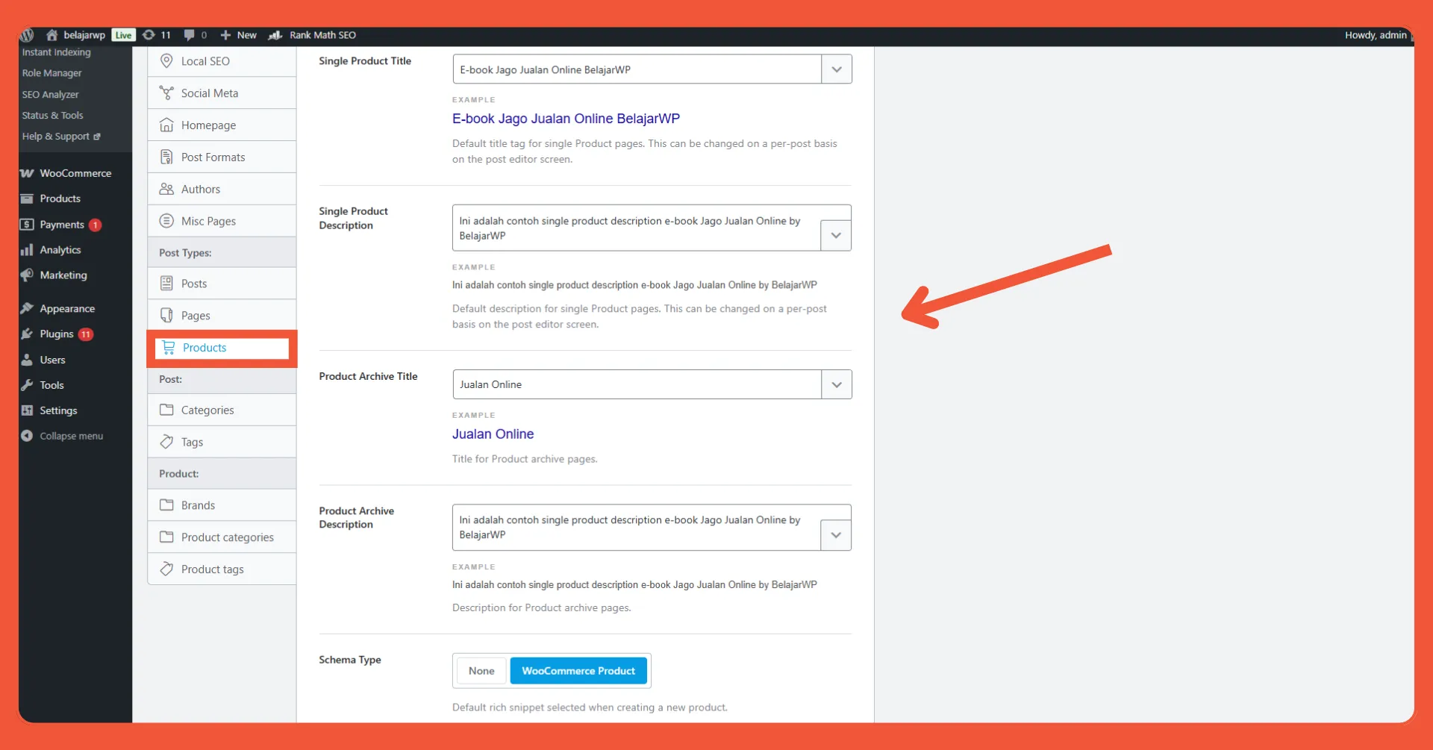Screen dimensions: 1433x750
Task: Open Appearance via the brush icon
Action: 27,307
